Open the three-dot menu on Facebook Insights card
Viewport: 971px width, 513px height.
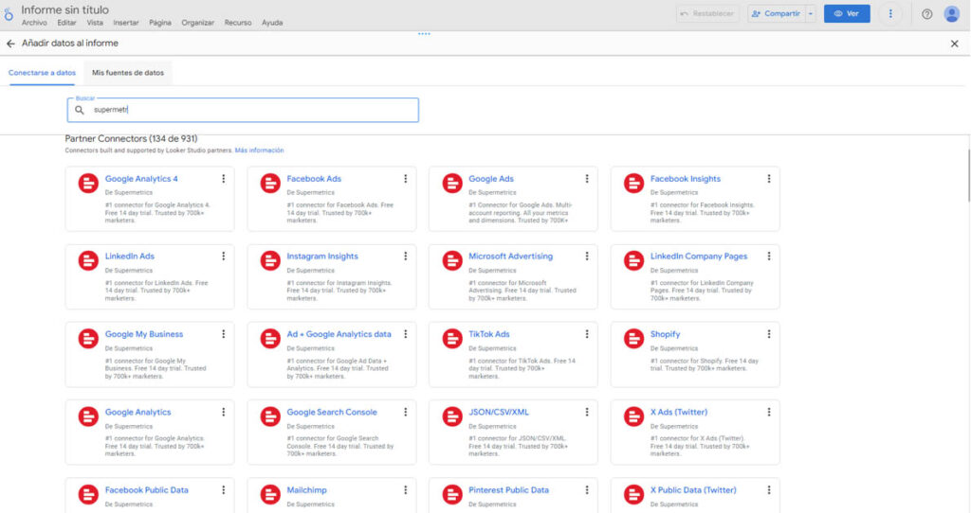click(769, 179)
